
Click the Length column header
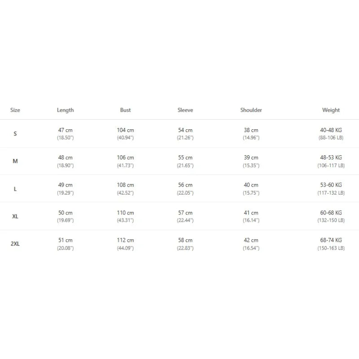coord(66,110)
